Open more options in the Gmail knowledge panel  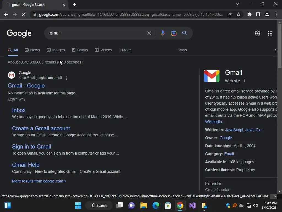click(244, 80)
